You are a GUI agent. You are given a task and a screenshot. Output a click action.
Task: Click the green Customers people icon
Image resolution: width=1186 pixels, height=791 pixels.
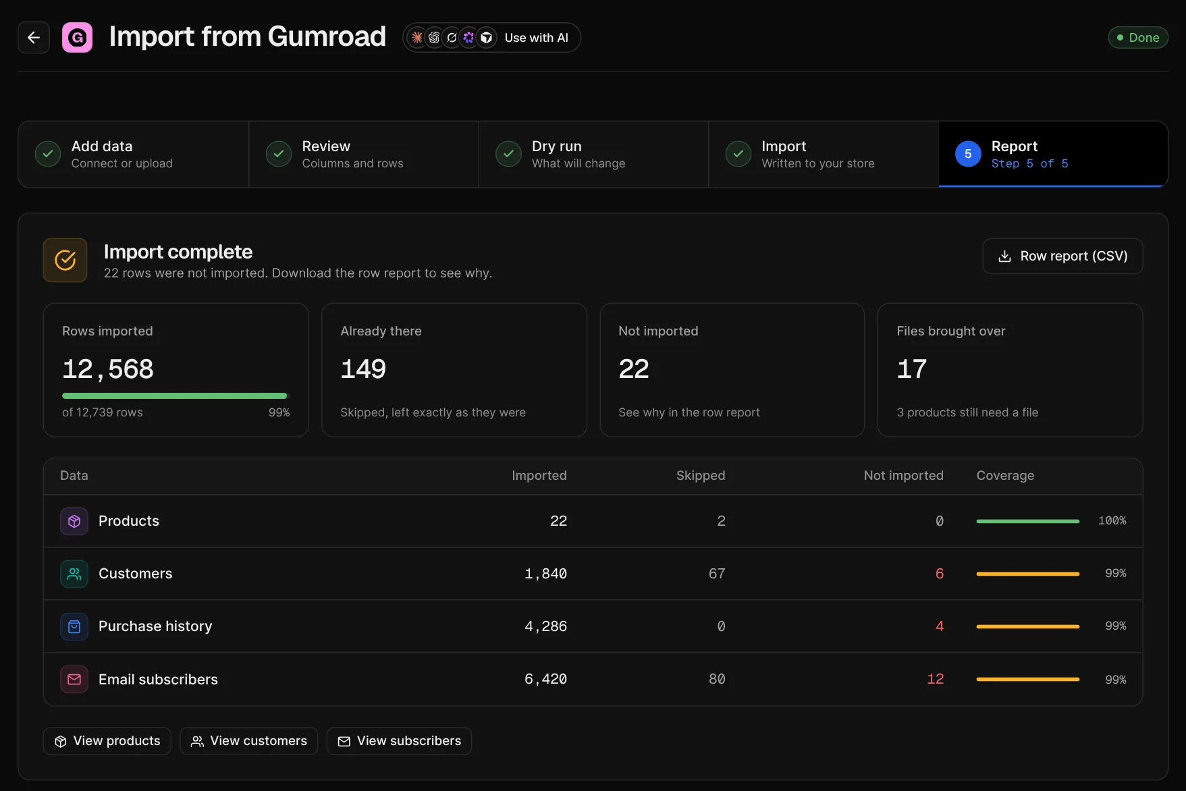(74, 574)
